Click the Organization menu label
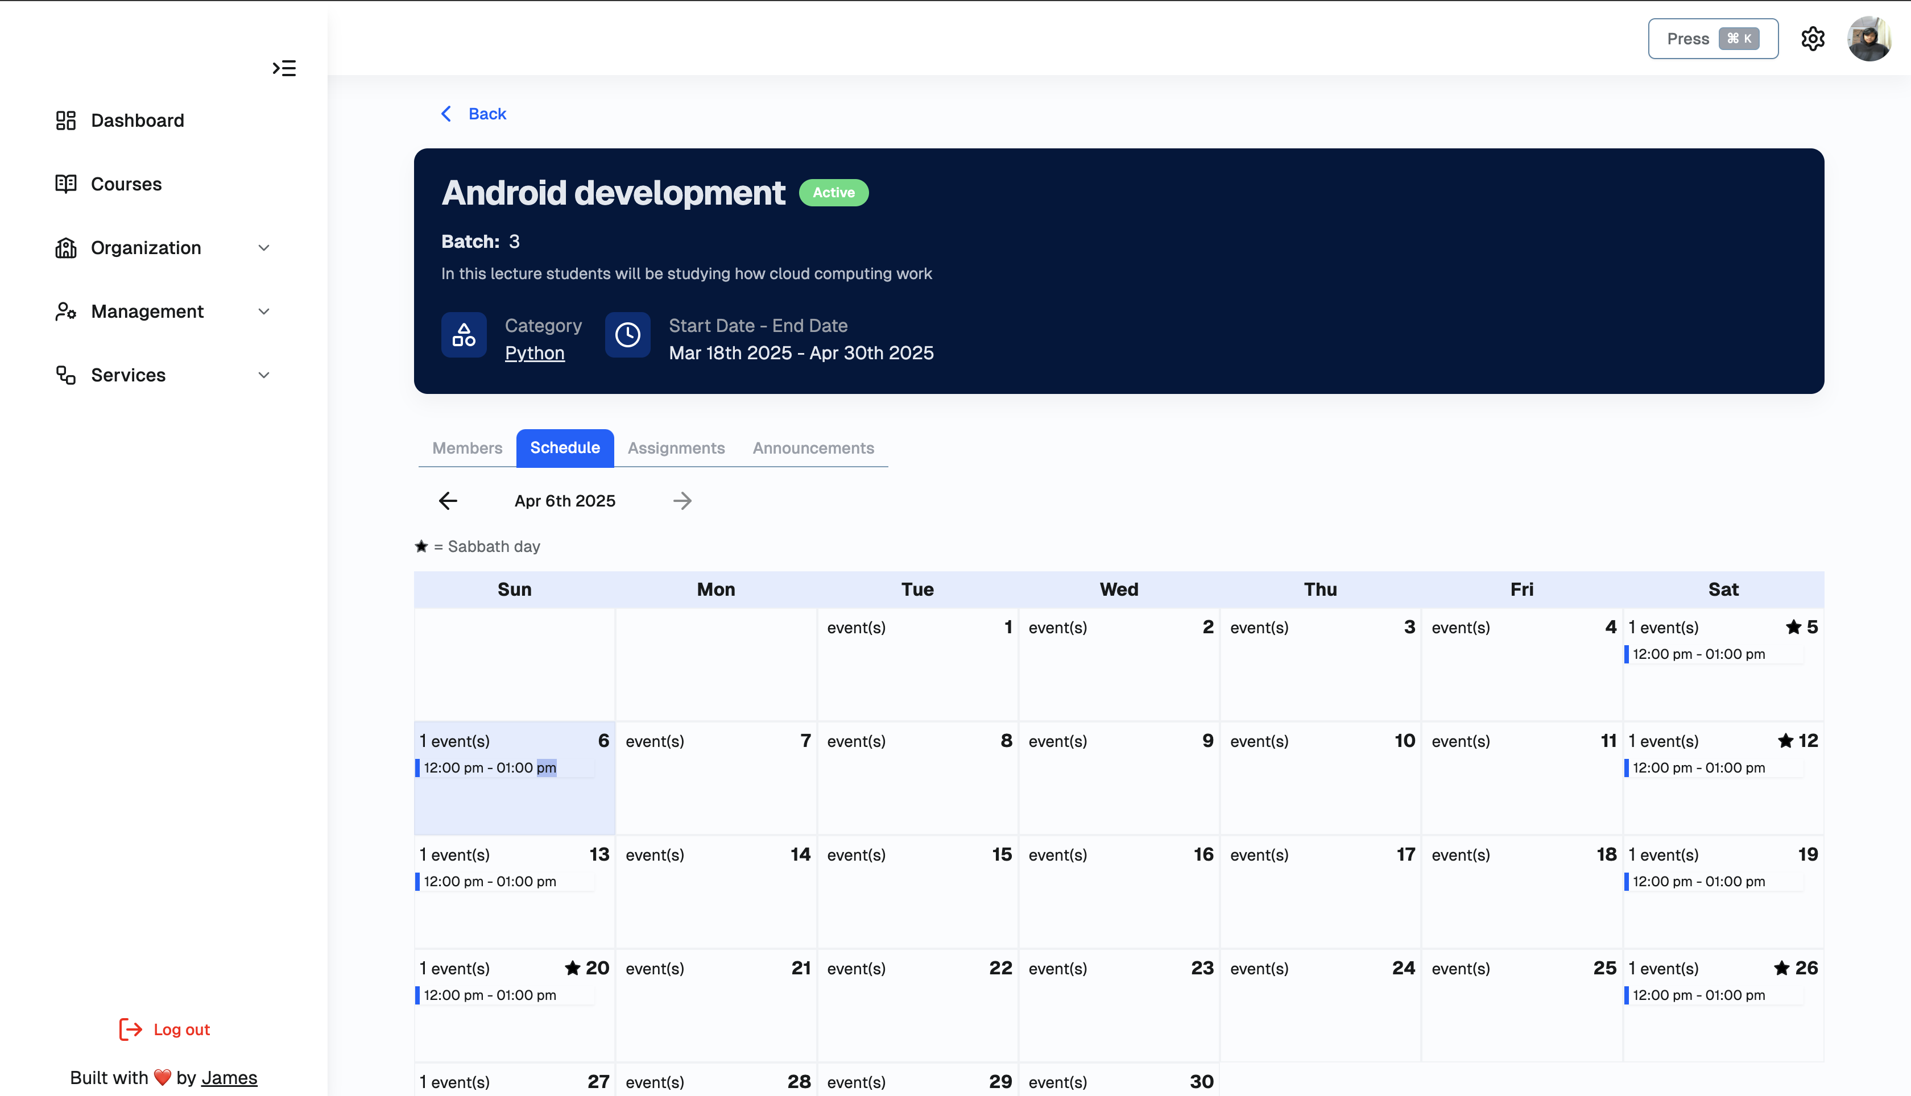The image size is (1911, 1096). coord(146,248)
